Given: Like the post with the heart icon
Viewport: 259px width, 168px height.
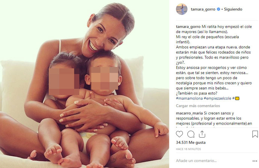Looking at the screenshot, I should point(179,134).
